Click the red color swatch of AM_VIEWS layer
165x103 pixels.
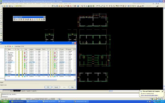click(24, 53)
